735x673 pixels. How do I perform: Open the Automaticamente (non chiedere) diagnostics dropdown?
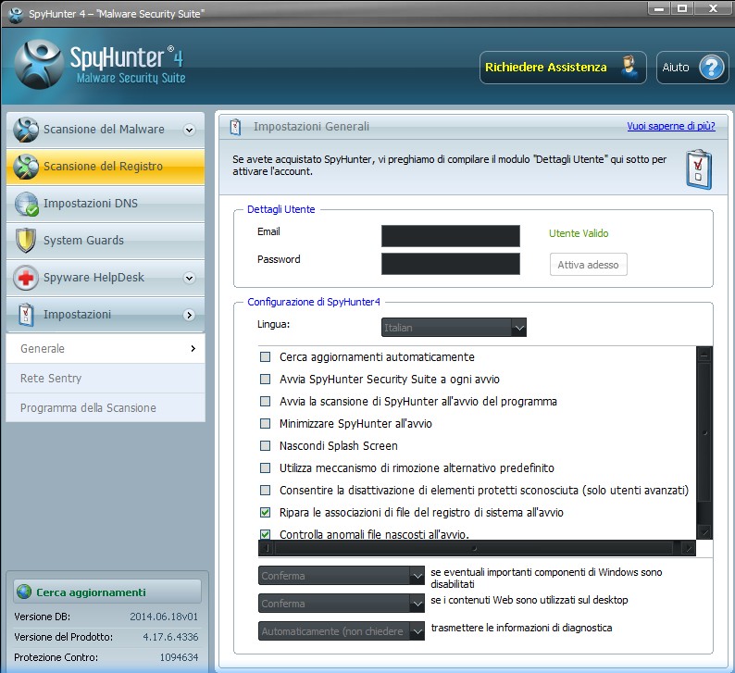pos(342,631)
